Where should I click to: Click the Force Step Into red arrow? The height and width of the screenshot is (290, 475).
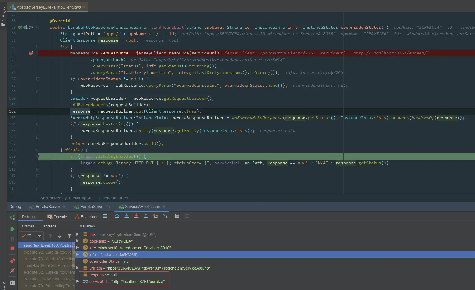tap(136, 216)
